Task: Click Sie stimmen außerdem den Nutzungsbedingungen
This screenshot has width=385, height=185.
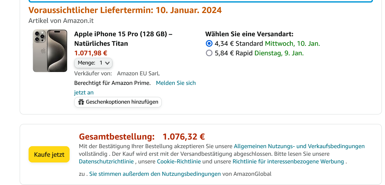Action: pos(155,174)
